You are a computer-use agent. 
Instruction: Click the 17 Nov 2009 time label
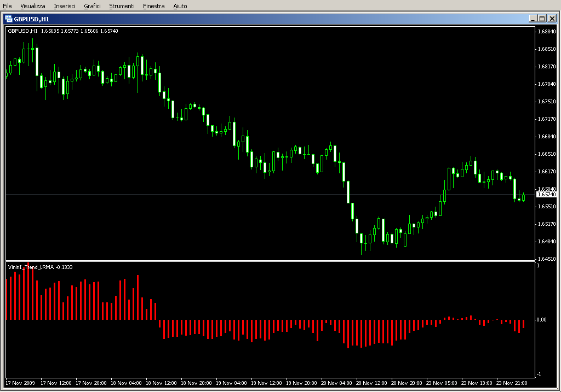click(x=20, y=383)
